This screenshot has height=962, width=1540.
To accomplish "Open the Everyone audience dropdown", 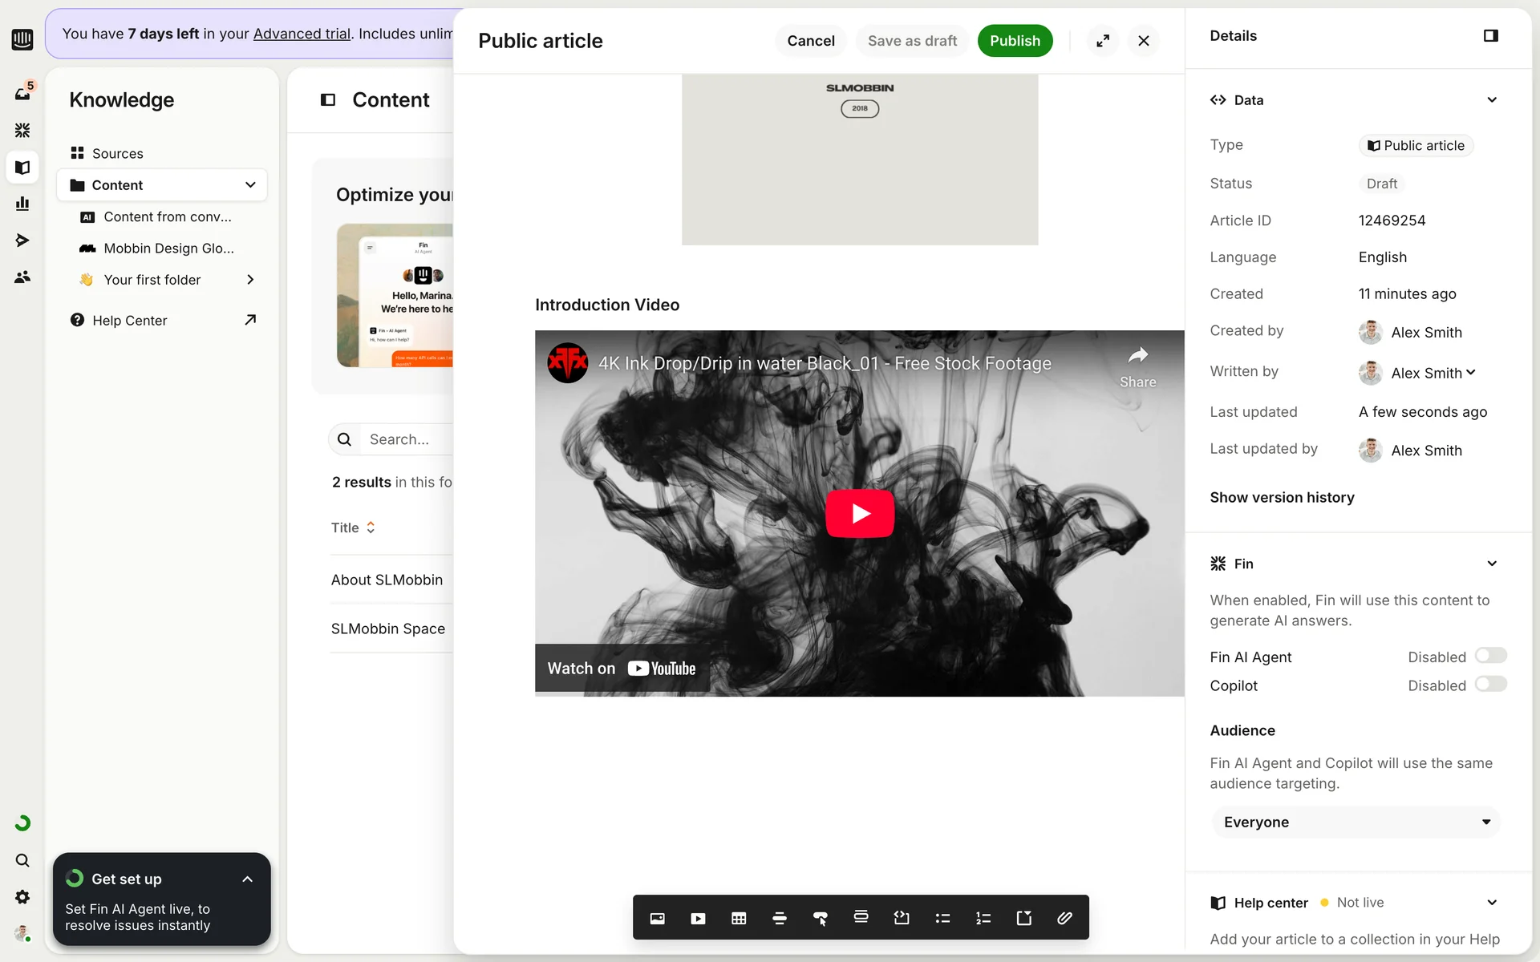I will point(1356,822).
